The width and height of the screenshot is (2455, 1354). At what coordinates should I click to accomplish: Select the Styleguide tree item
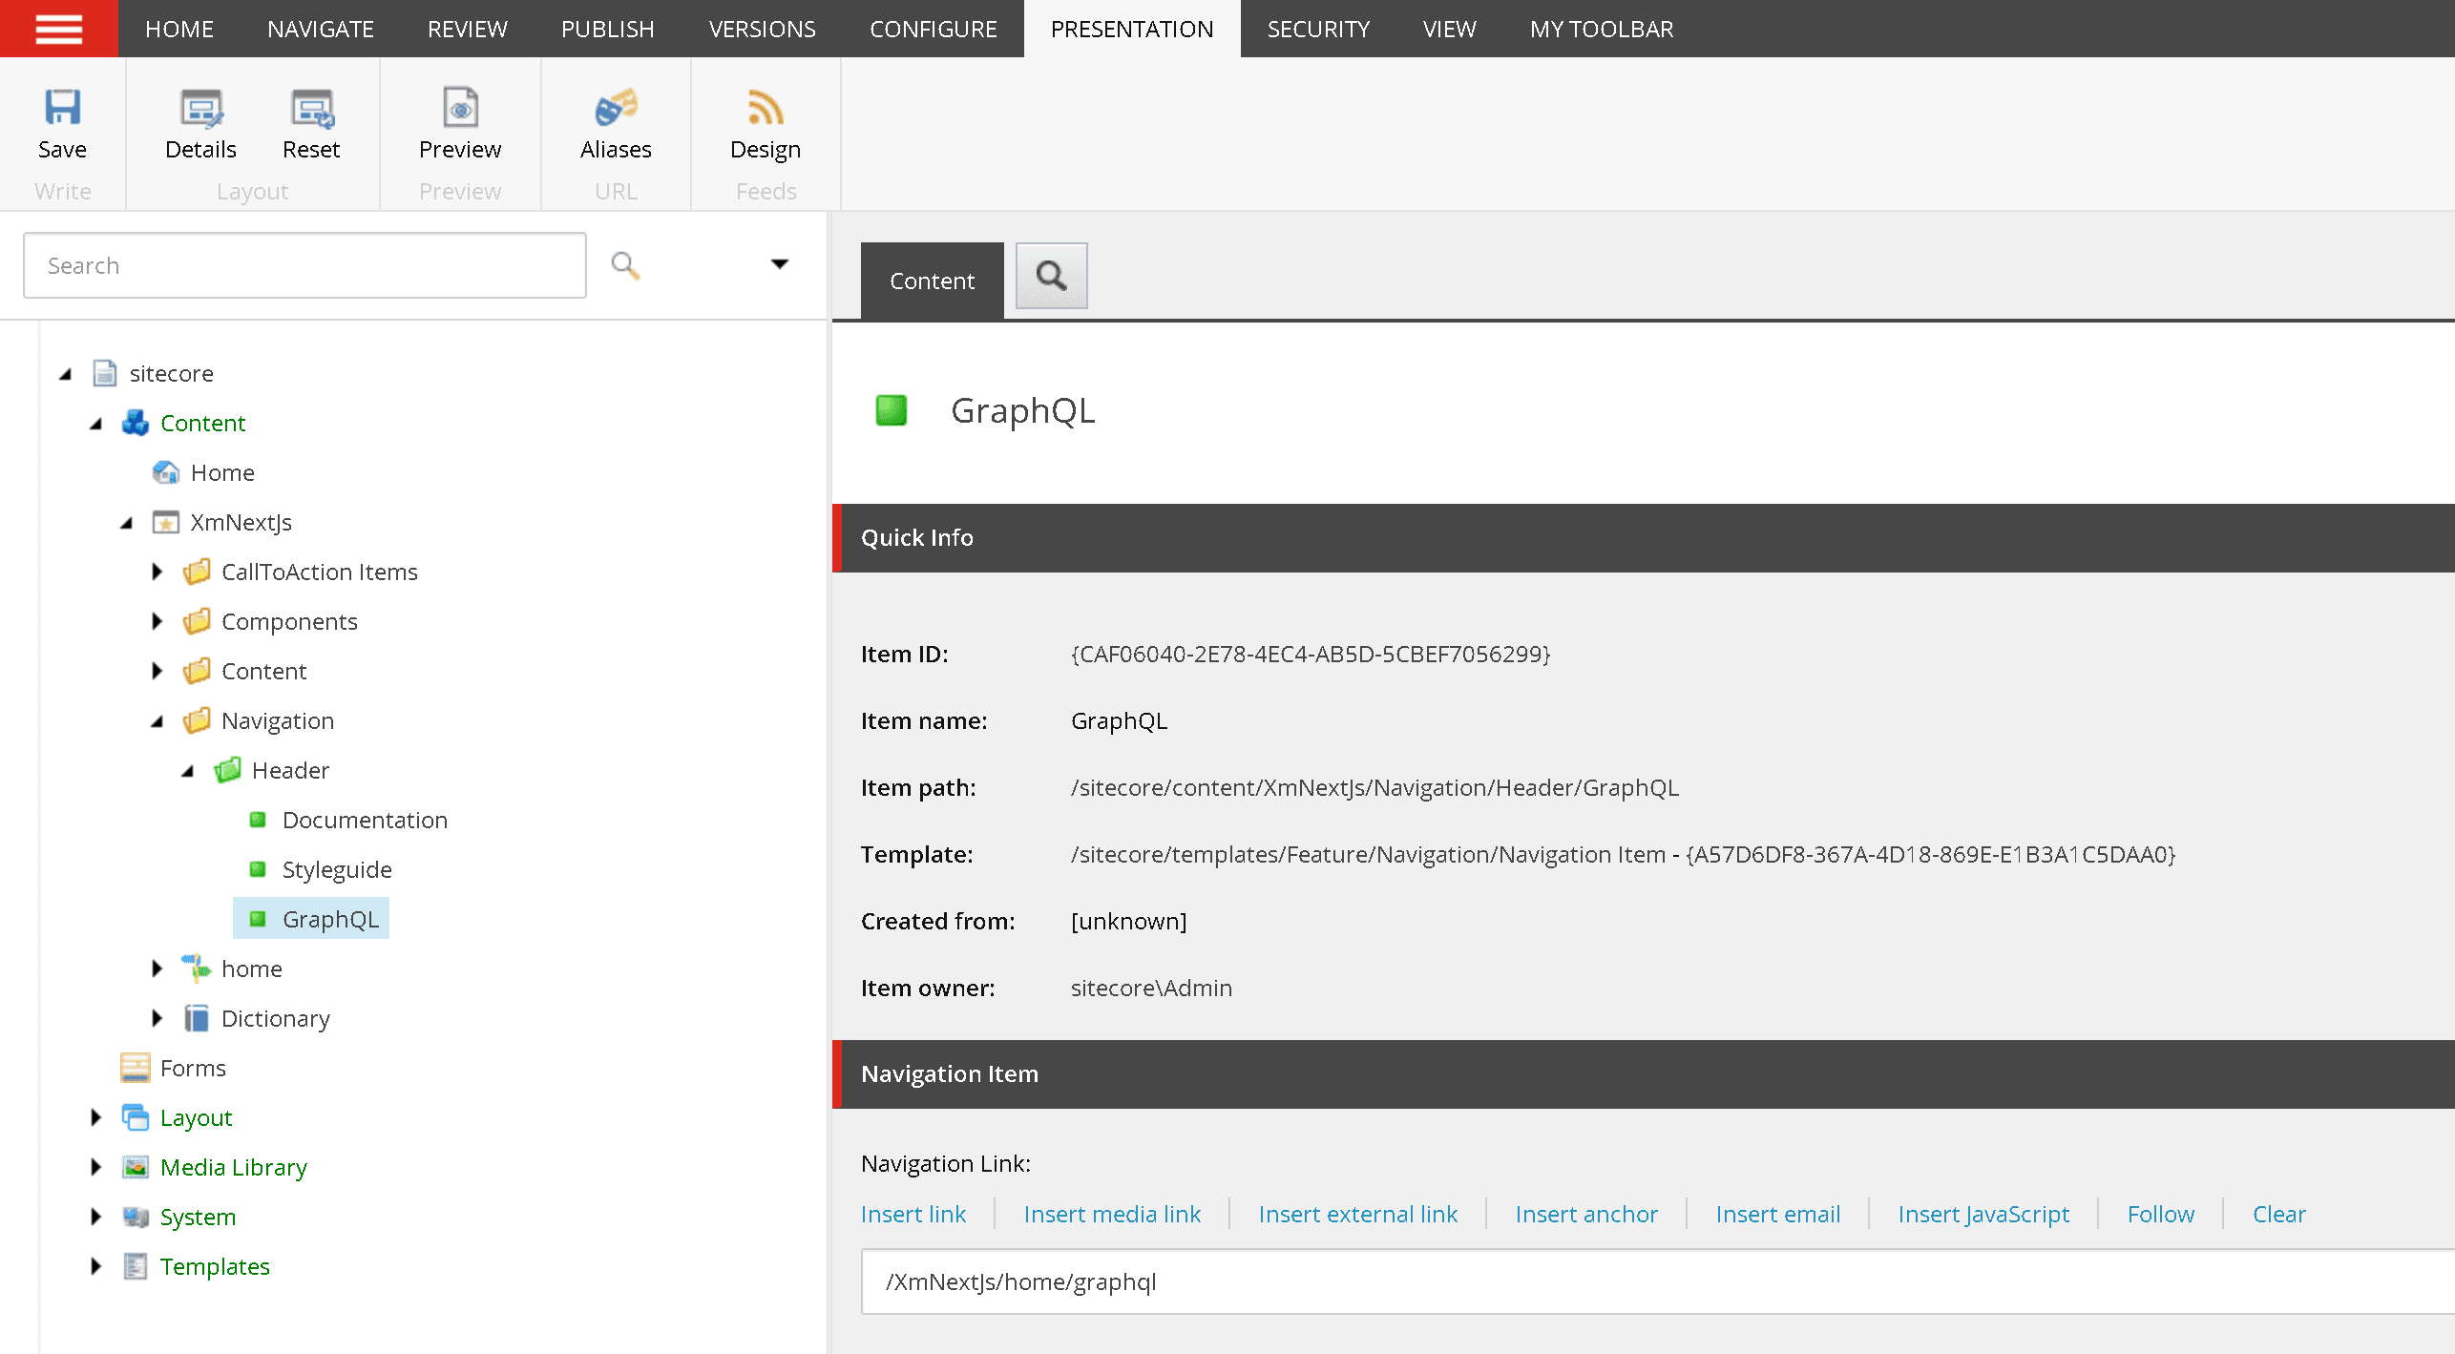[337, 869]
